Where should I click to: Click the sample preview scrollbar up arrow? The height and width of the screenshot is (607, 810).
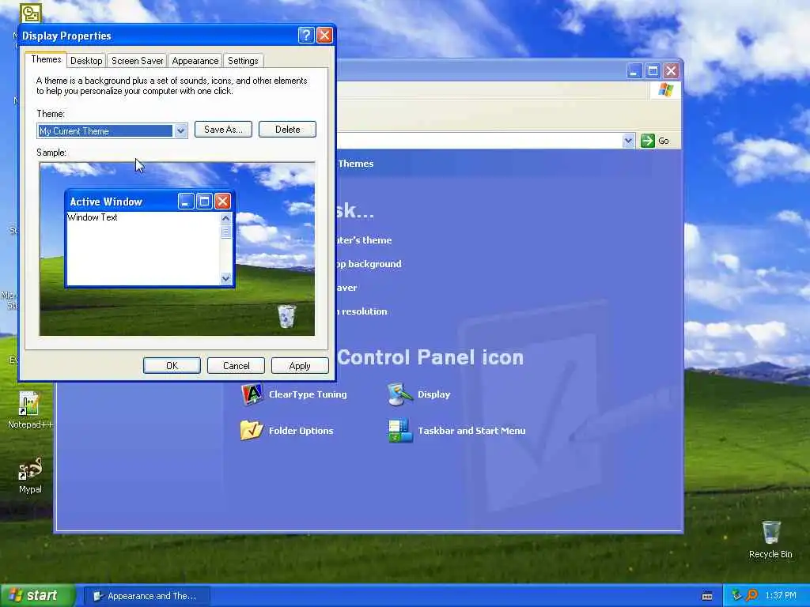225,218
